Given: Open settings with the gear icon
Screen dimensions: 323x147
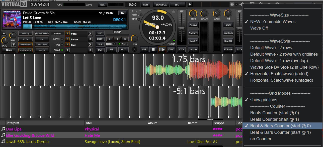Looking at the screenshot, I should (232, 5).
